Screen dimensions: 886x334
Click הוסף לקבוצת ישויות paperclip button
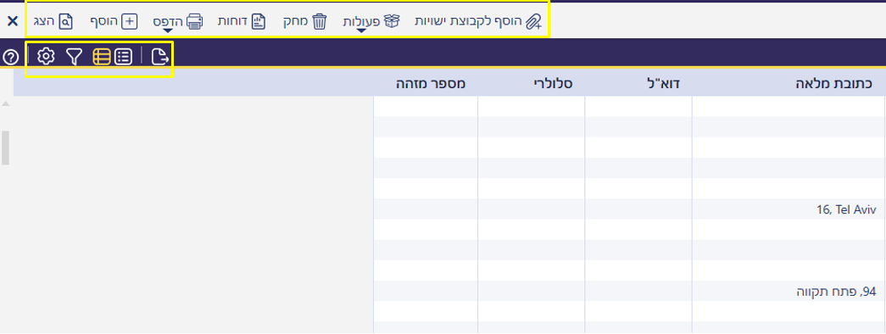(478, 21)
